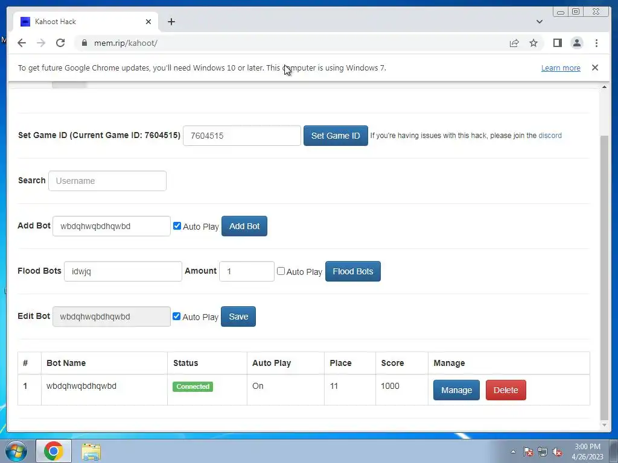This screenshot has height=463, width=618.
Task: Show hidden tray icons arrow
Action: point(513,452)
